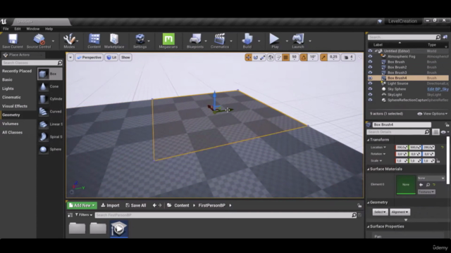Open Lit view mode dropdown

click(111, 58)
